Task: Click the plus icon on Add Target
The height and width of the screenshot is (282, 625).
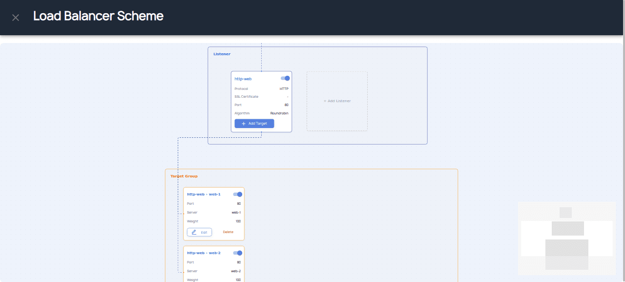Action: click(244, 124)
